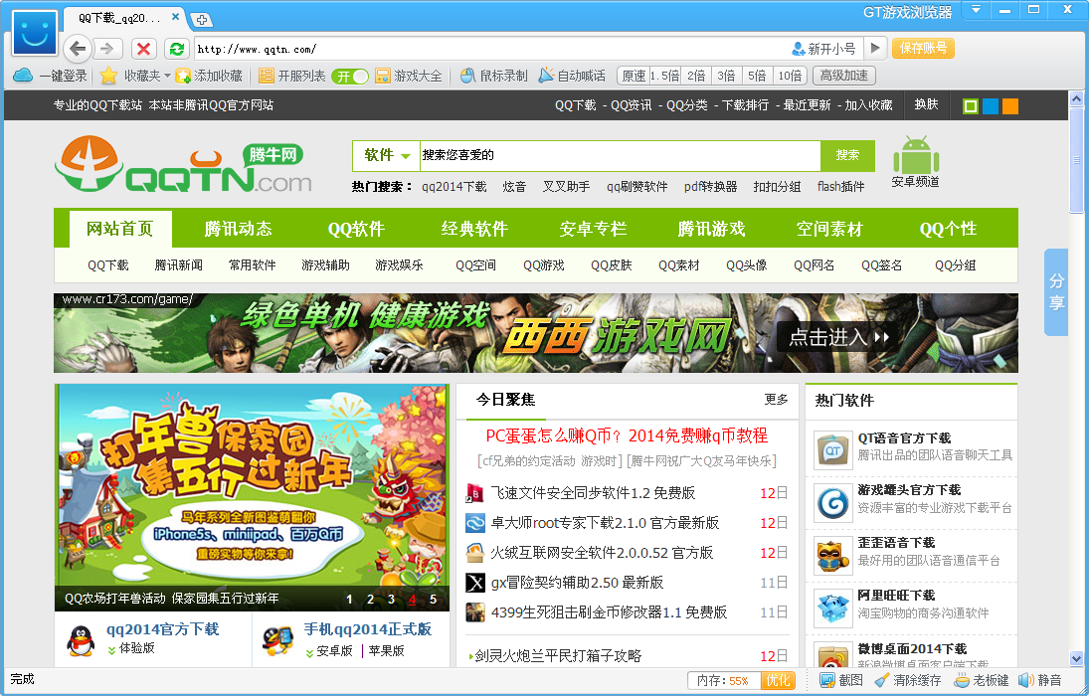Select 10倍 speed option
This screenshot has height=696, width=1089.
pos(790,76)
